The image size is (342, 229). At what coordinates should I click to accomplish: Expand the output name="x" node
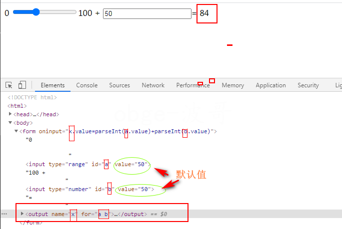[22, 214]
